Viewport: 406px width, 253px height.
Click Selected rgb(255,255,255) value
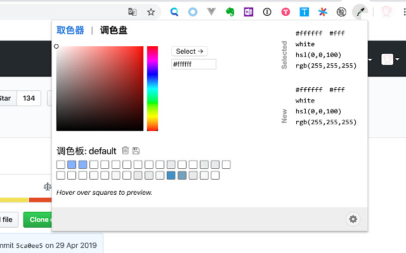(x=326, y=66)
